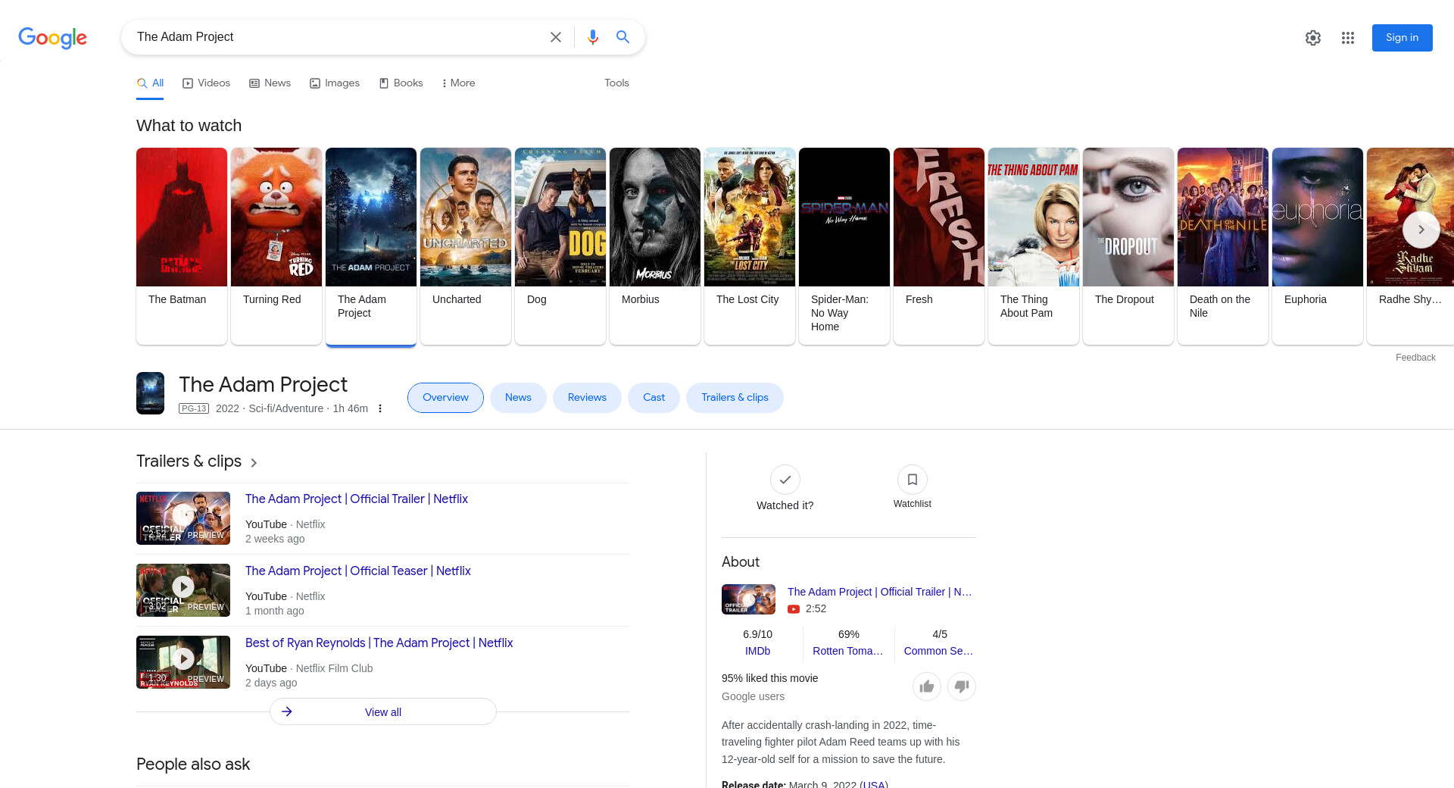Like the movie with thumbs up
This screenshot has height=788, width=1454.
click(x=926, y=686)
